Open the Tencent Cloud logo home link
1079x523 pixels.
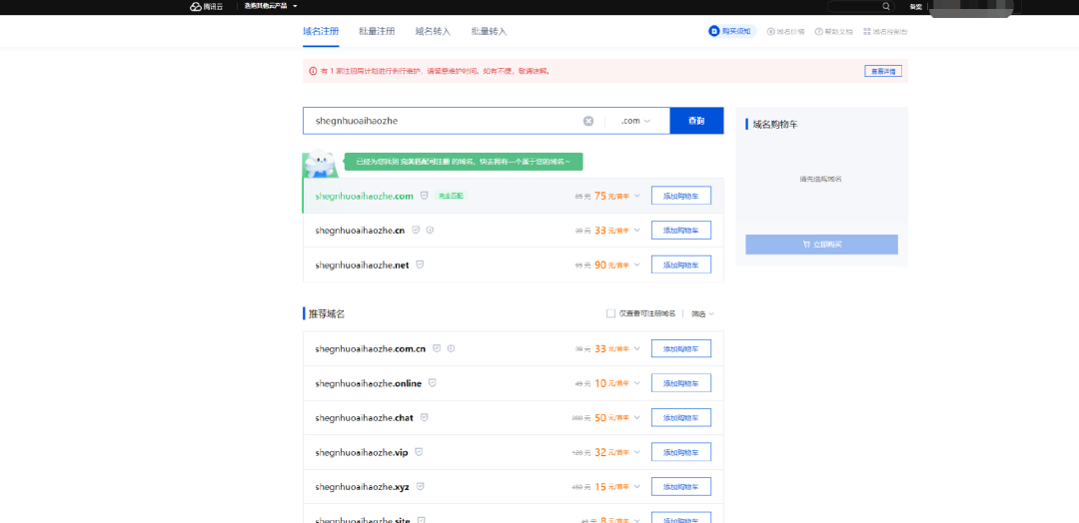click(x=207, y=6)
